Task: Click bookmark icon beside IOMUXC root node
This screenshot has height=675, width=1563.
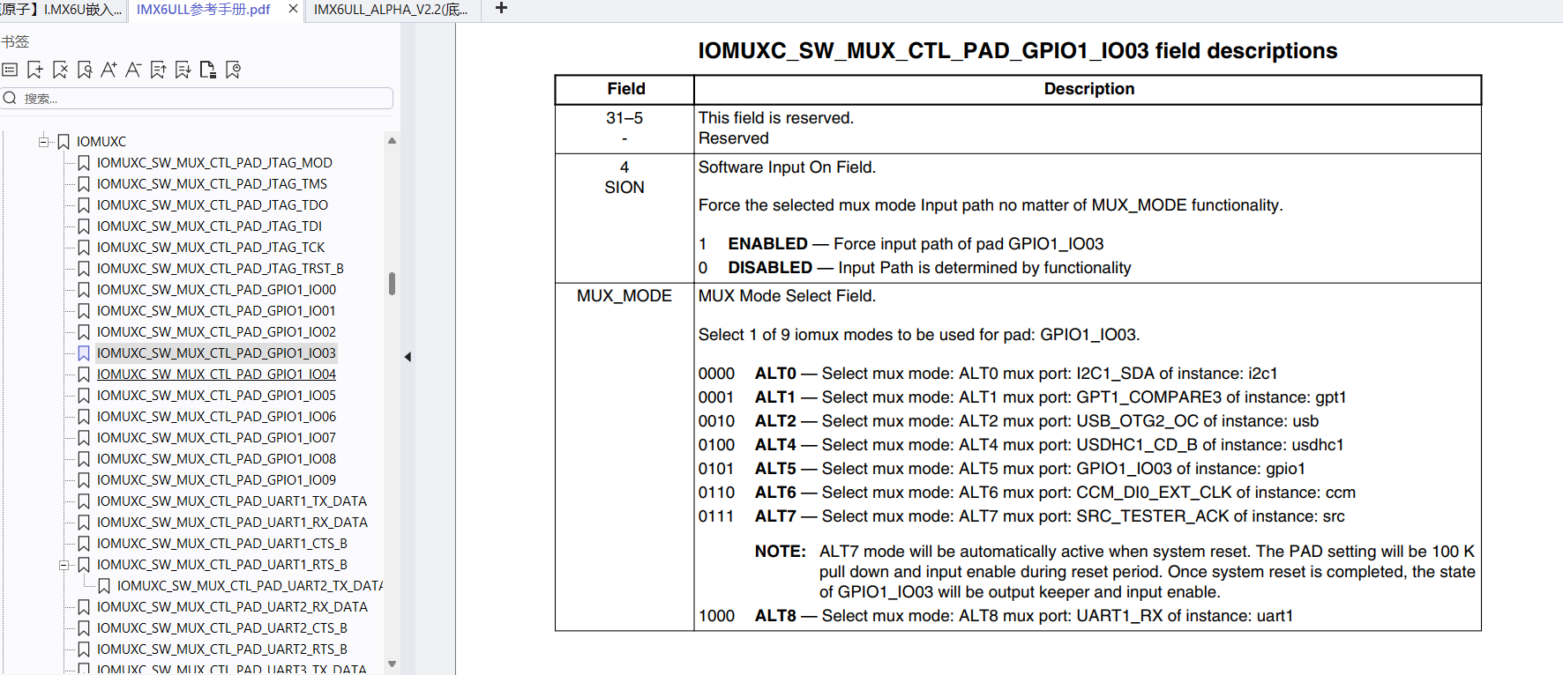Action: click(x=64, y=141)
